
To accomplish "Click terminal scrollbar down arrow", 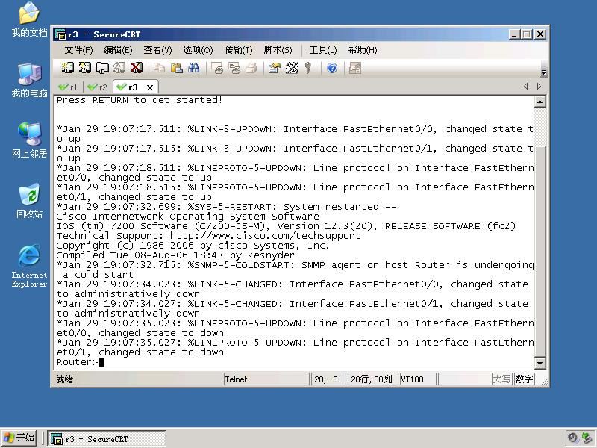I will (x=540, y=364).
